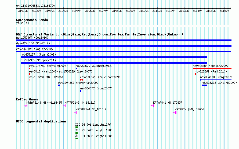Click the %ID:95.5642|Length:1285 label
Viewport: 239px width, 149px height.
click(x=94, y=130)
